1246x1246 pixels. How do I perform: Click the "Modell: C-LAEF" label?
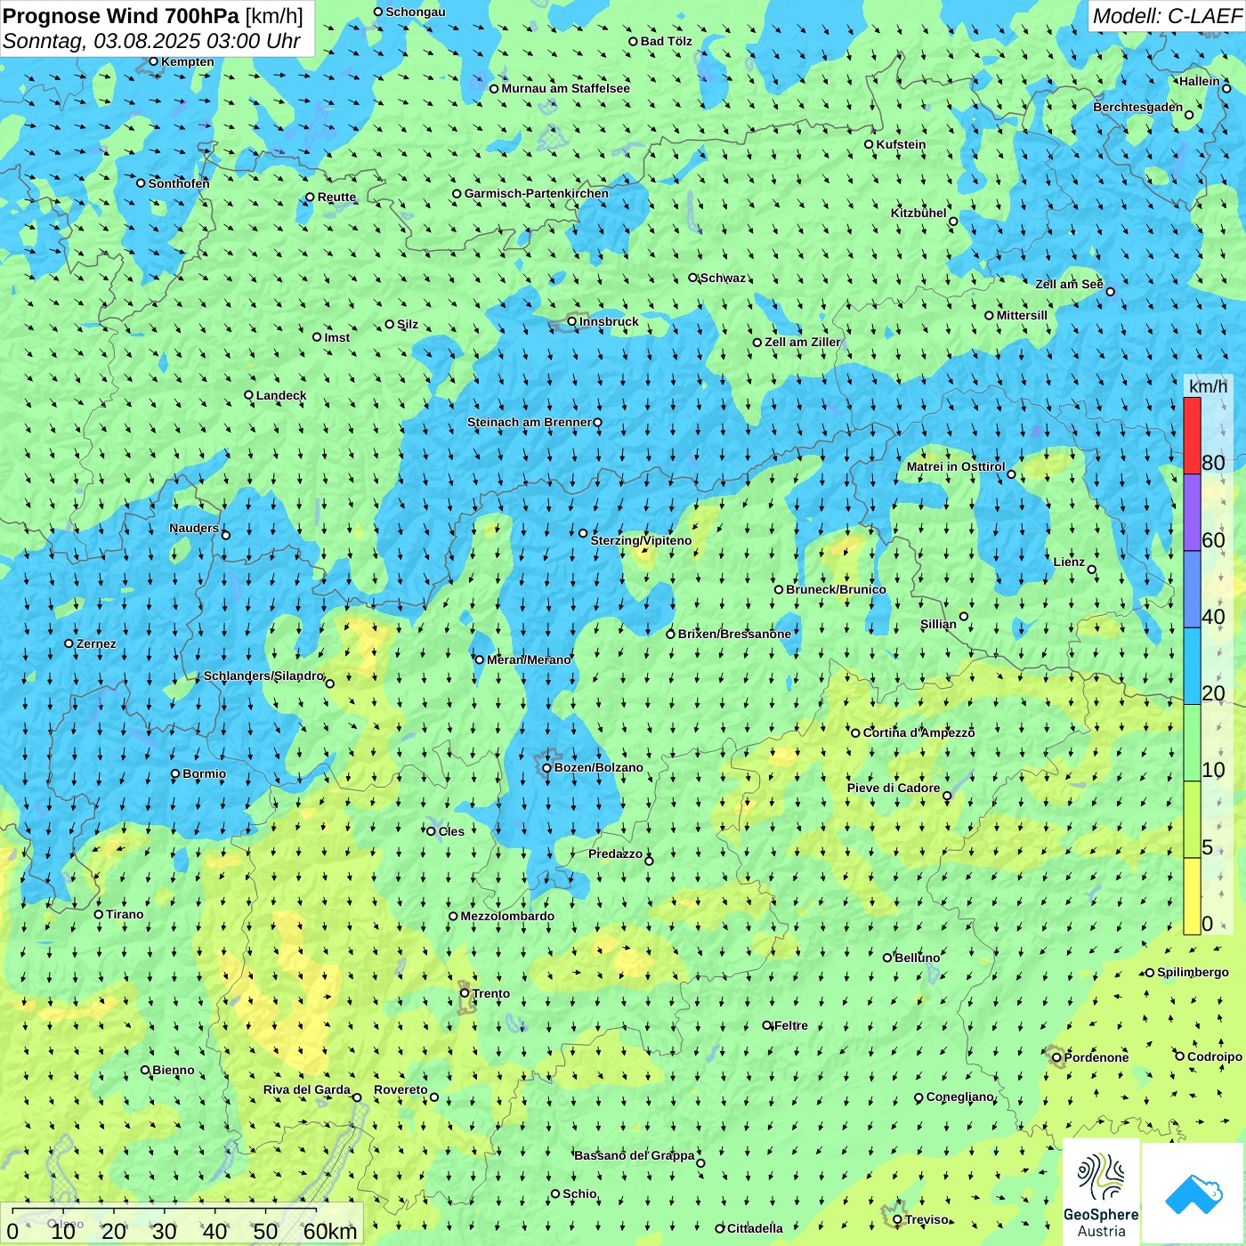tap(1167, 16)
